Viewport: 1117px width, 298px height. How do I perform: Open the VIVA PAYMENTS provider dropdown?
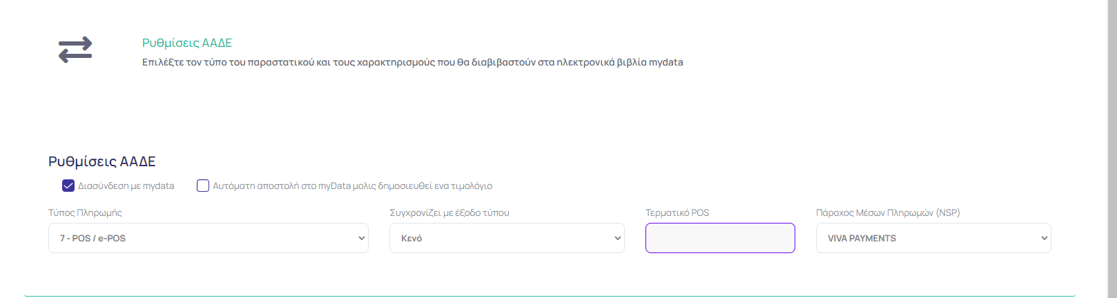(x=933, y=238)
